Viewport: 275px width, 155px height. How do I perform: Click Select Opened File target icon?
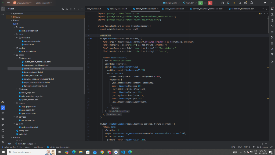(67, 9)
